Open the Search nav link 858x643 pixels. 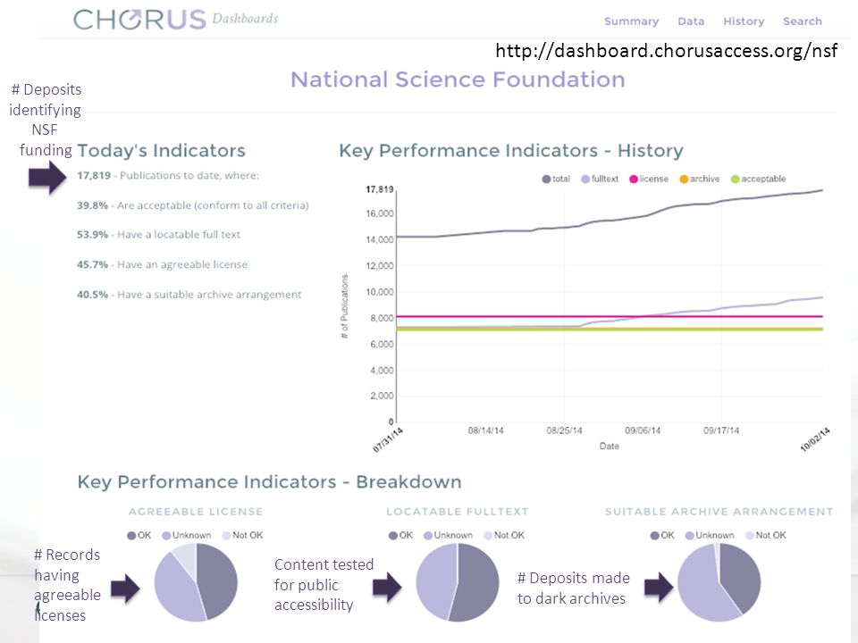coord(803,21)
